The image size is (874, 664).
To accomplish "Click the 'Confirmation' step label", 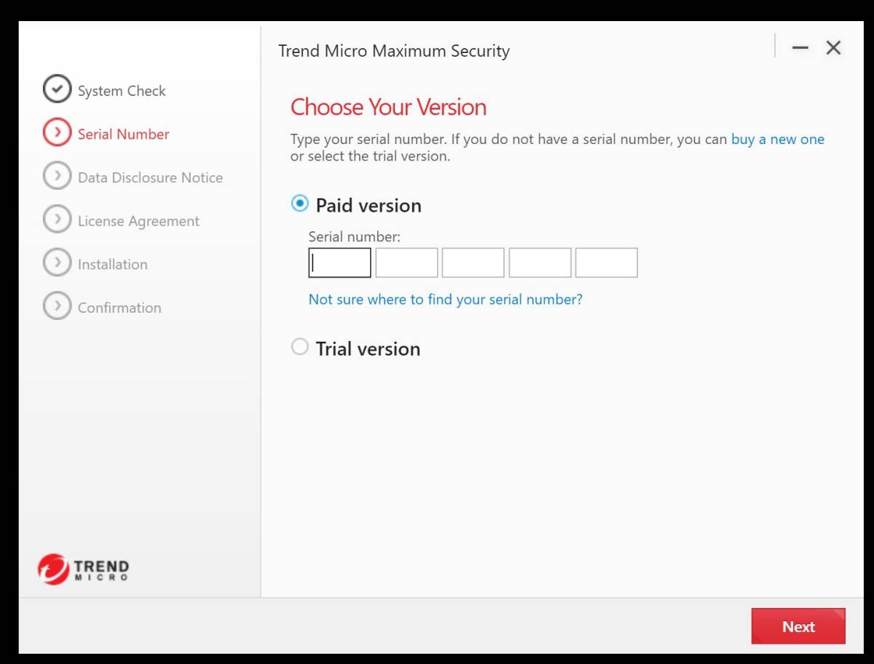I will [x=119, y=308].
